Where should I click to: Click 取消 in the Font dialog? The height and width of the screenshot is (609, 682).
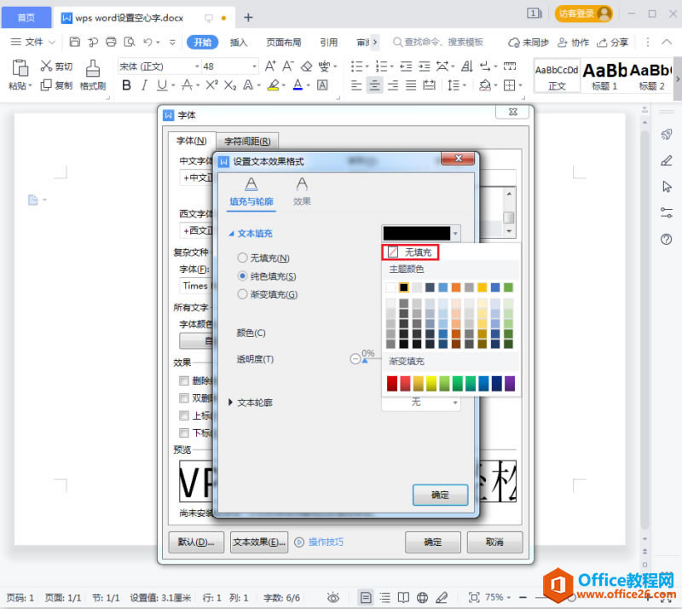[x=494, y=542]
